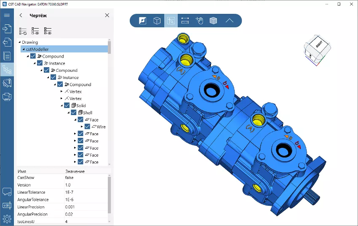Click the wireframe cube view icon

(x=157, y=21)
